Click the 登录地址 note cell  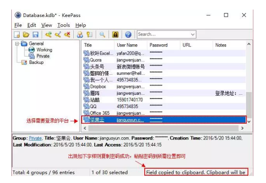tap(229, 93)
